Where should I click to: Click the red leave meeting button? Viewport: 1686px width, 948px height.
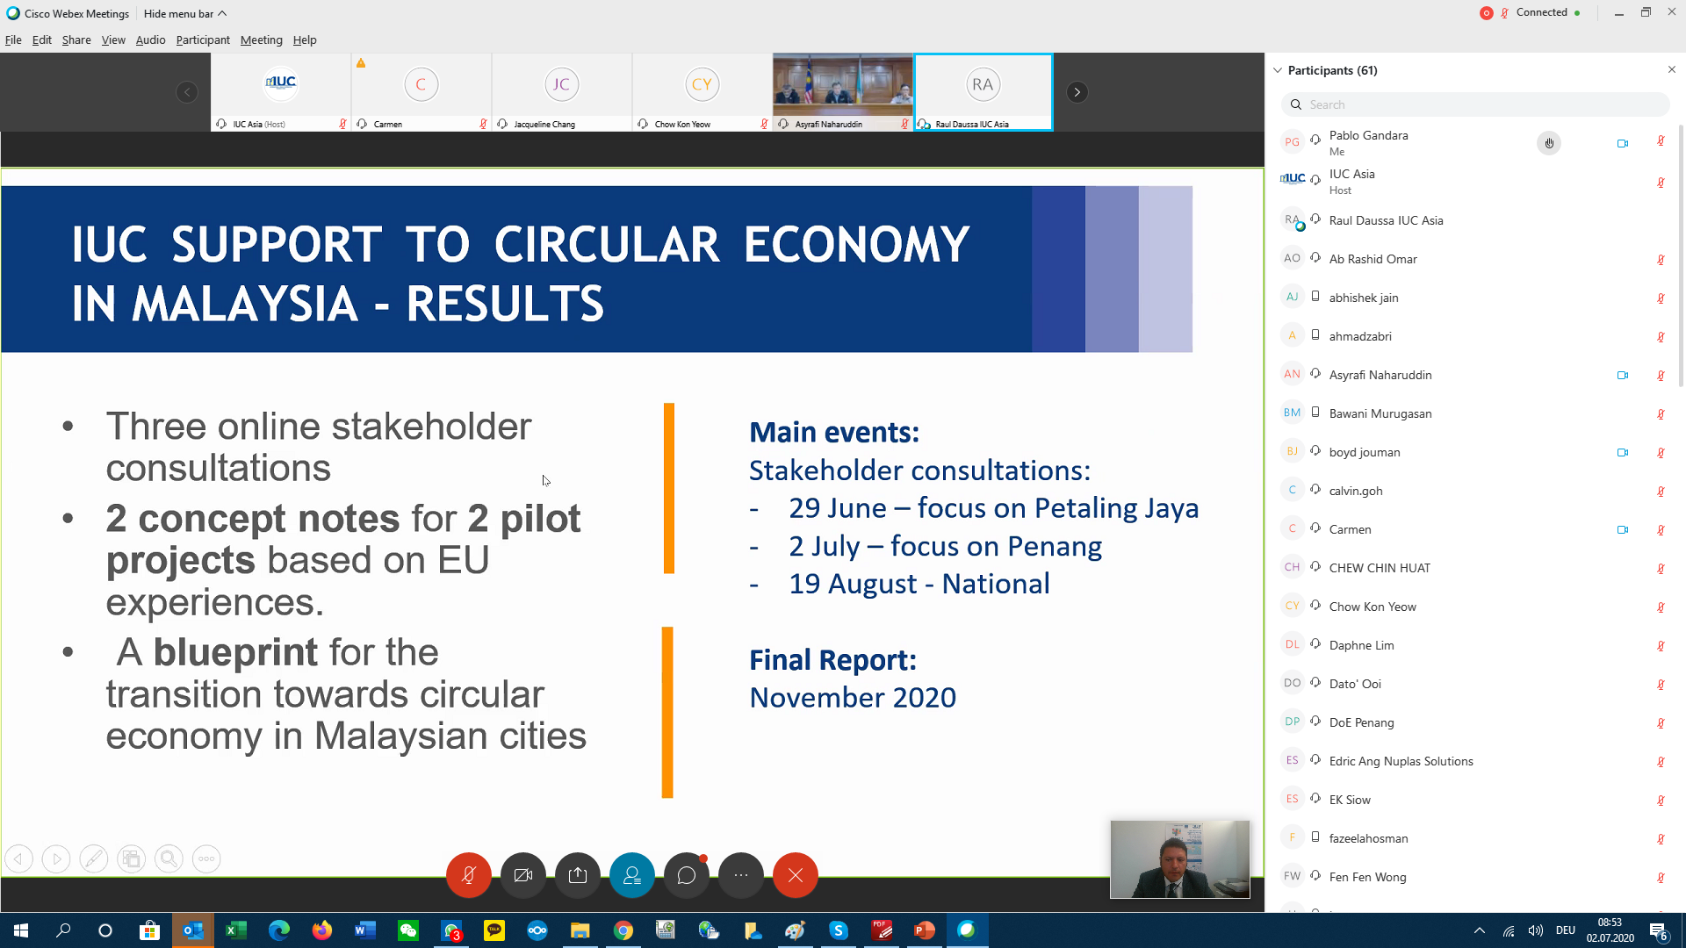pos(796,875)
